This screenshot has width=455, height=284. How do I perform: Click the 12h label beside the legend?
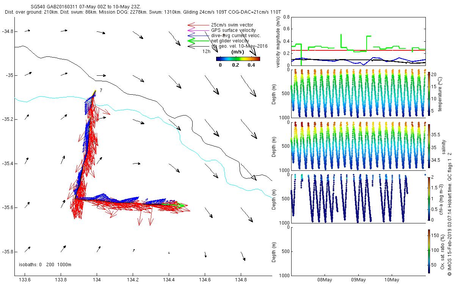207,51
